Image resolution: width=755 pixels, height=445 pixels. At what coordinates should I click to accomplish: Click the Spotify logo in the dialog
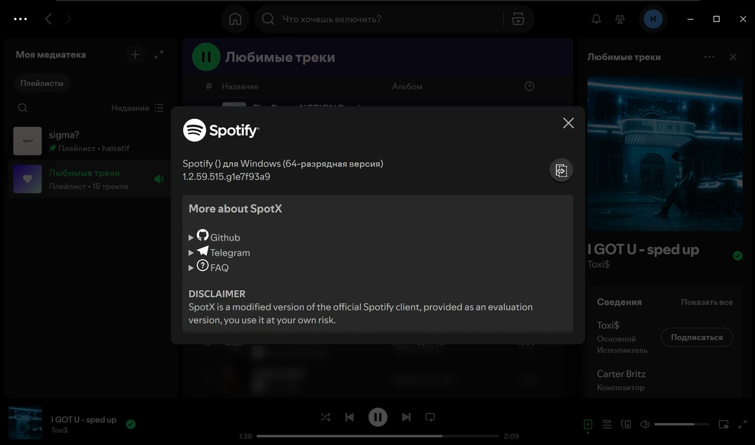pyautogui.click(x=221, y=130)
